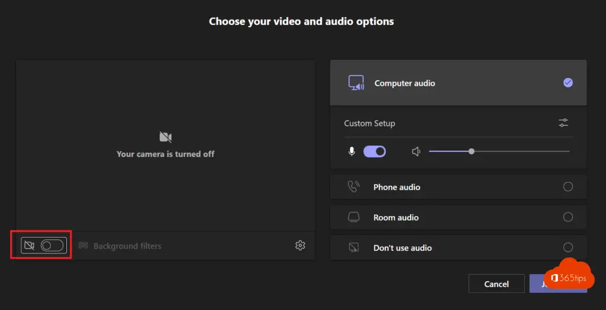Click the Room audio device icon
The width and height of the screenshot is (606, 310).
(353, 217)
